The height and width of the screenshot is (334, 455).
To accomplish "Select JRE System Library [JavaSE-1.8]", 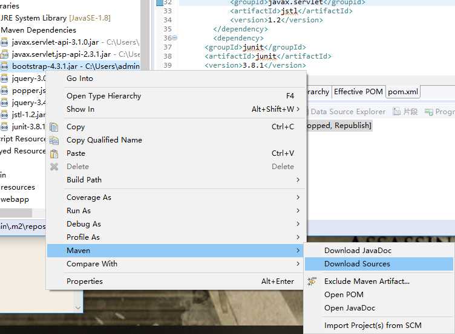I will click(55, 18).
